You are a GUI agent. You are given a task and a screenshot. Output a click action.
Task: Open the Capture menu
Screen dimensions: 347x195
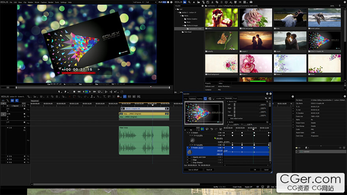[44, 2]
